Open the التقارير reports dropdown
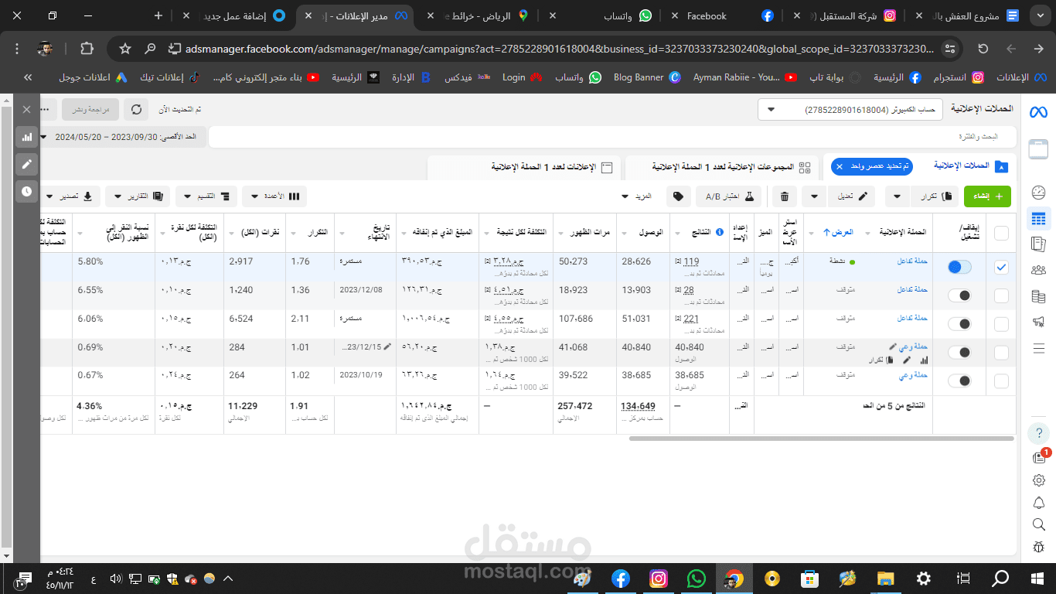 [x=138, y=196]
